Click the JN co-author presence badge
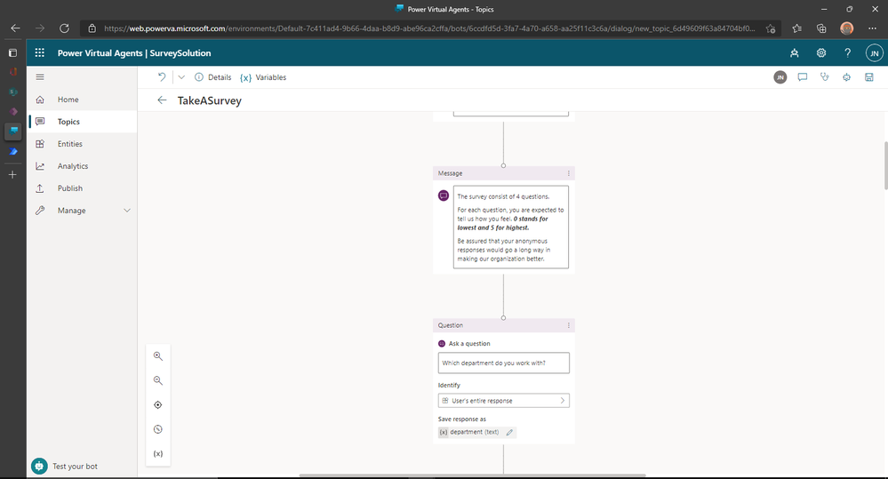 tap(780, 77)
